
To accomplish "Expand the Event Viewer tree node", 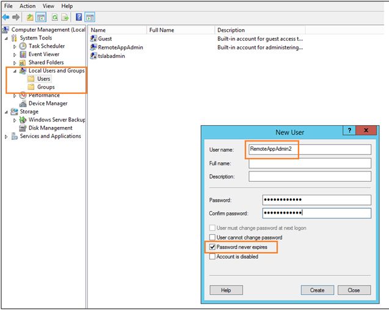I will pyautogui.click(x=15, y=54).
